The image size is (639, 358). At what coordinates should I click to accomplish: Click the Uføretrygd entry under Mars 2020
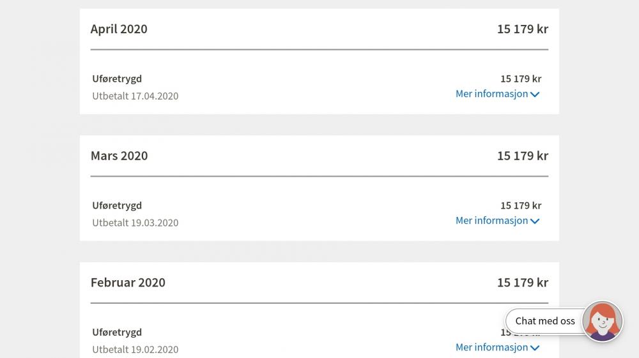(117, 205)
